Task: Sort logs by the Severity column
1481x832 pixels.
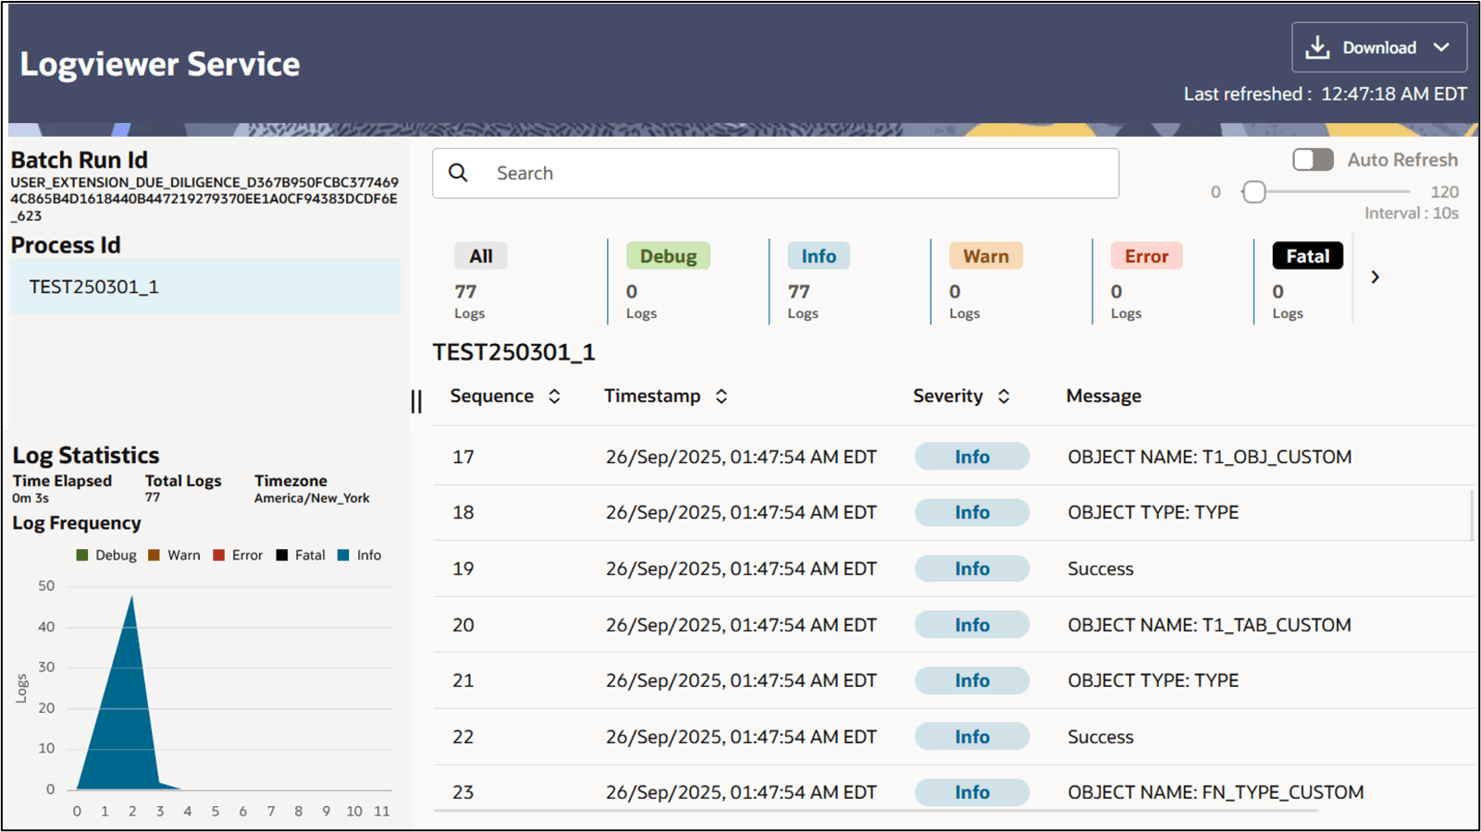Action: tap(1005, 396)
